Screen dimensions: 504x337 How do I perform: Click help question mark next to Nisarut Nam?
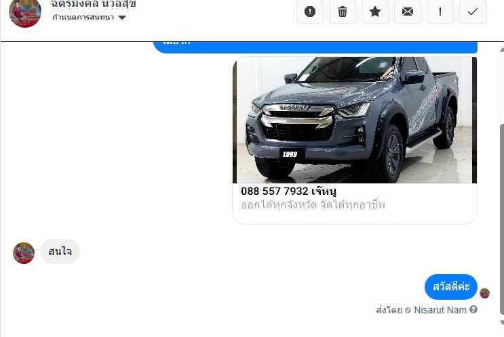point(473,309)
